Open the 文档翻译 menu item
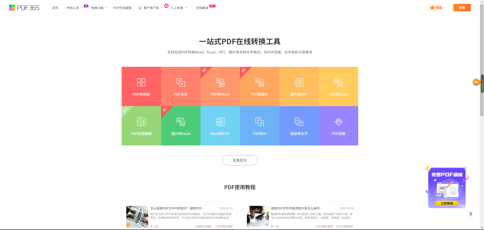The height and width of the screenshot is (230, 484). coord(202,8)
